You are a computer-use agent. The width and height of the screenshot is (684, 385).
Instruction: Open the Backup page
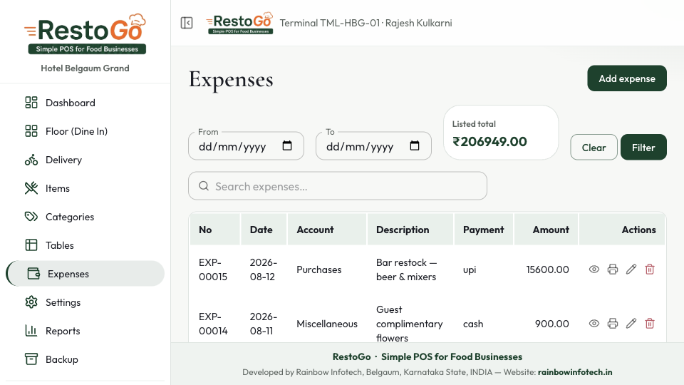click(x=85, y=359)
